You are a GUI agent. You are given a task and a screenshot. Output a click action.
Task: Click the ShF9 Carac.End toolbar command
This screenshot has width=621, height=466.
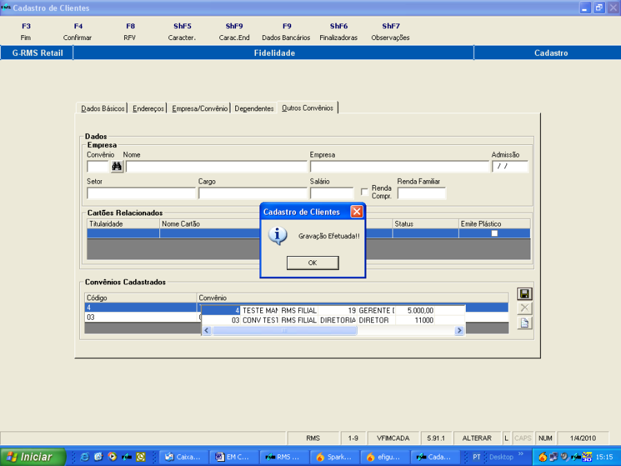[x=234, y=32]
